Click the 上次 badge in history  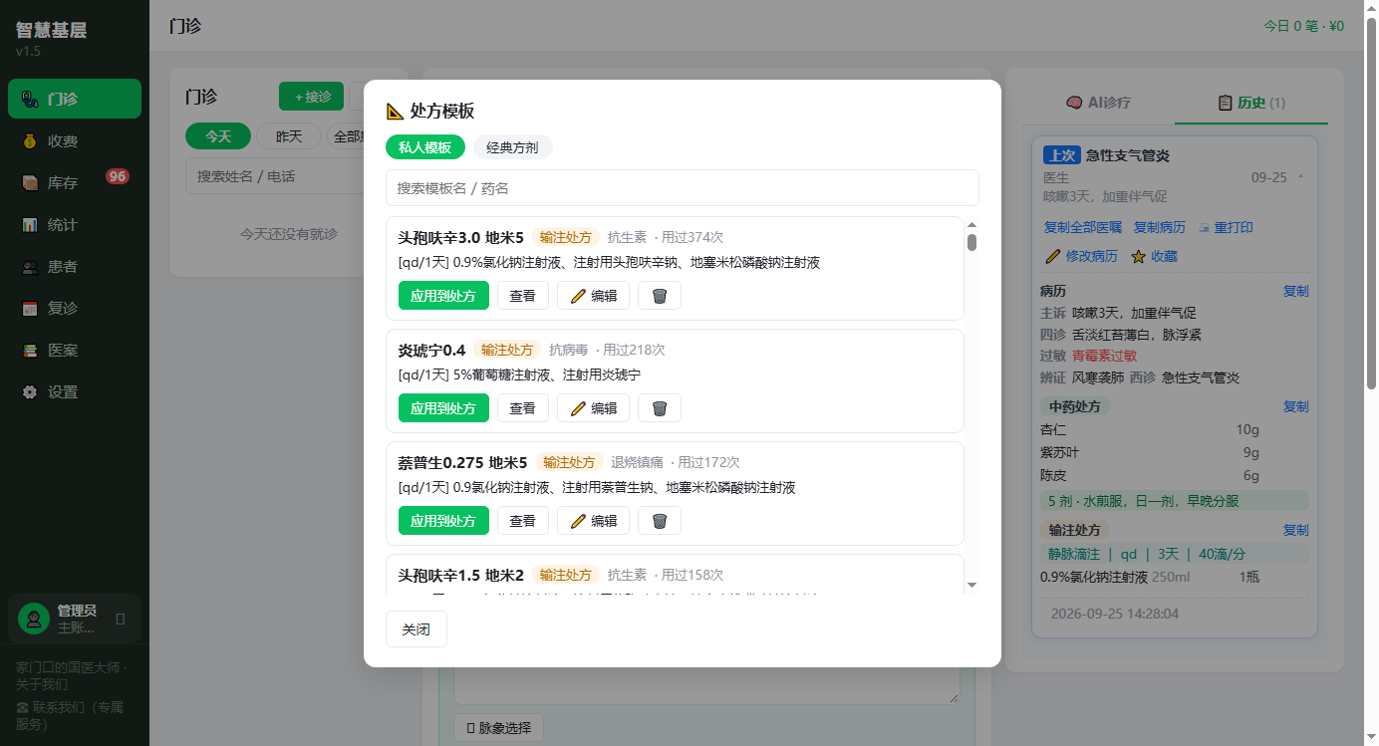pyautogui.click(x=1061, y=155)
